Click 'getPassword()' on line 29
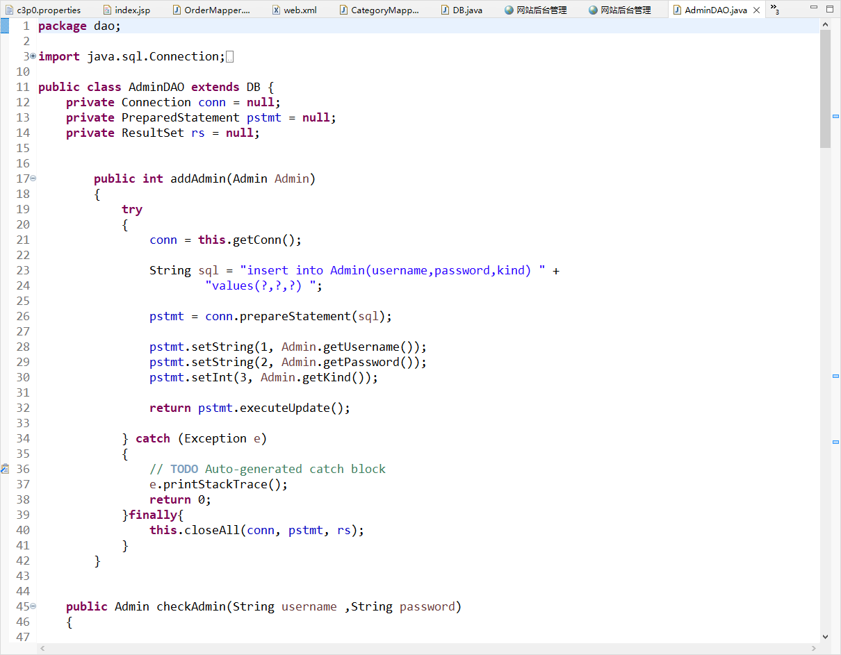 [368, 362]
